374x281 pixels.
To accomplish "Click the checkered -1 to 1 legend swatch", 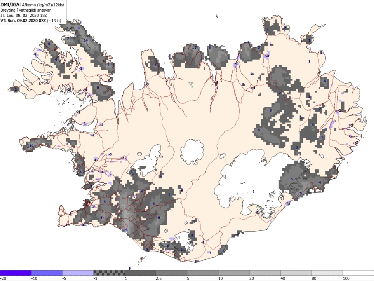I will [109, 273].
